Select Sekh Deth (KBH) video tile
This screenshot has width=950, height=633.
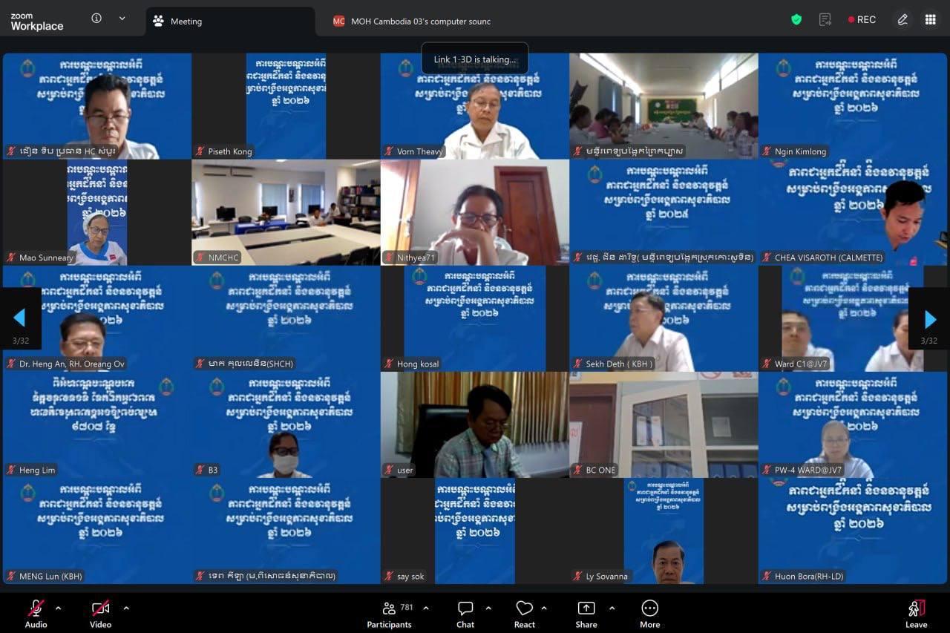664,318
